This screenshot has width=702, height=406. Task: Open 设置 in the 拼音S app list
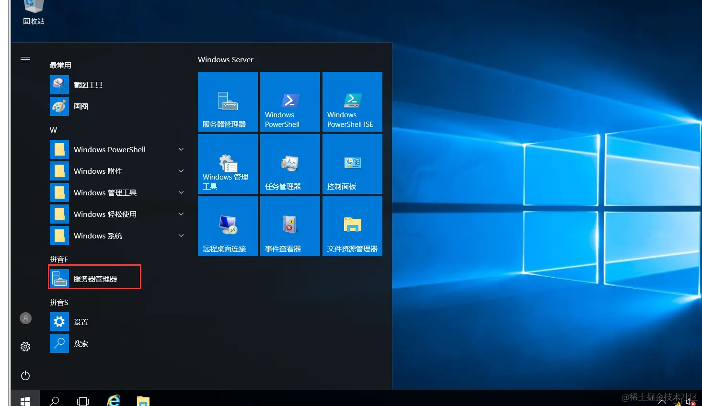tap(117, 322)
